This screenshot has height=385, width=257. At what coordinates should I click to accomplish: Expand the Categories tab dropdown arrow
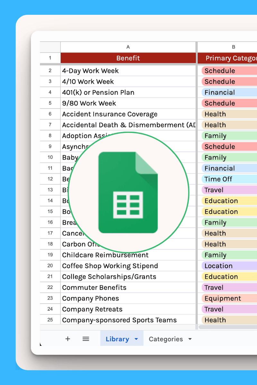(190, 339)
